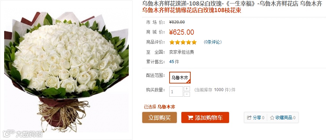326x140 pixels.
Task: Click the 添加购物车 button
Action: click(205, 117)
